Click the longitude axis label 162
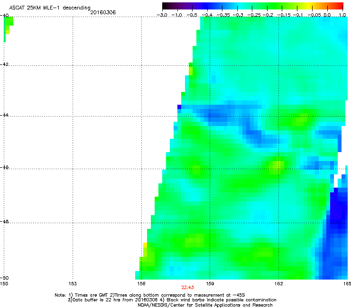The image size is (351, 308). [x=278, y=284]
